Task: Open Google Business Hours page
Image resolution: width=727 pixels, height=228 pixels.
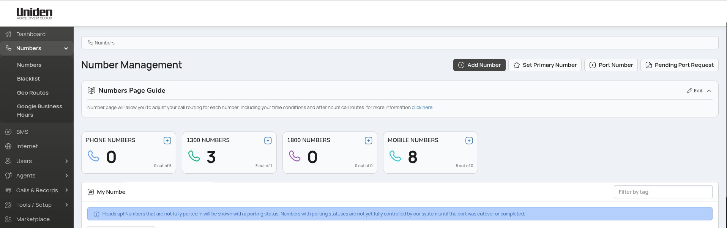Action: (39, 111)
